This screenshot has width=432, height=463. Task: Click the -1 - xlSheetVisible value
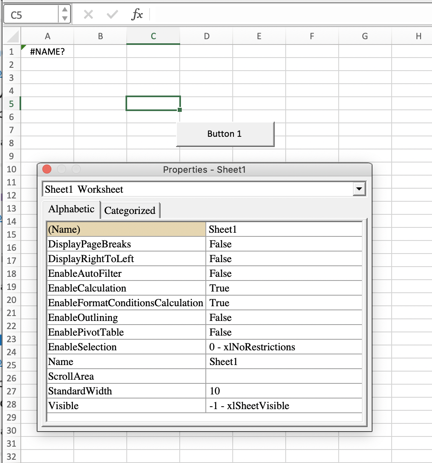[284, 405]
